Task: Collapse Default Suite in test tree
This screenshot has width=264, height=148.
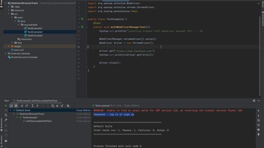Action: [10, 110]
